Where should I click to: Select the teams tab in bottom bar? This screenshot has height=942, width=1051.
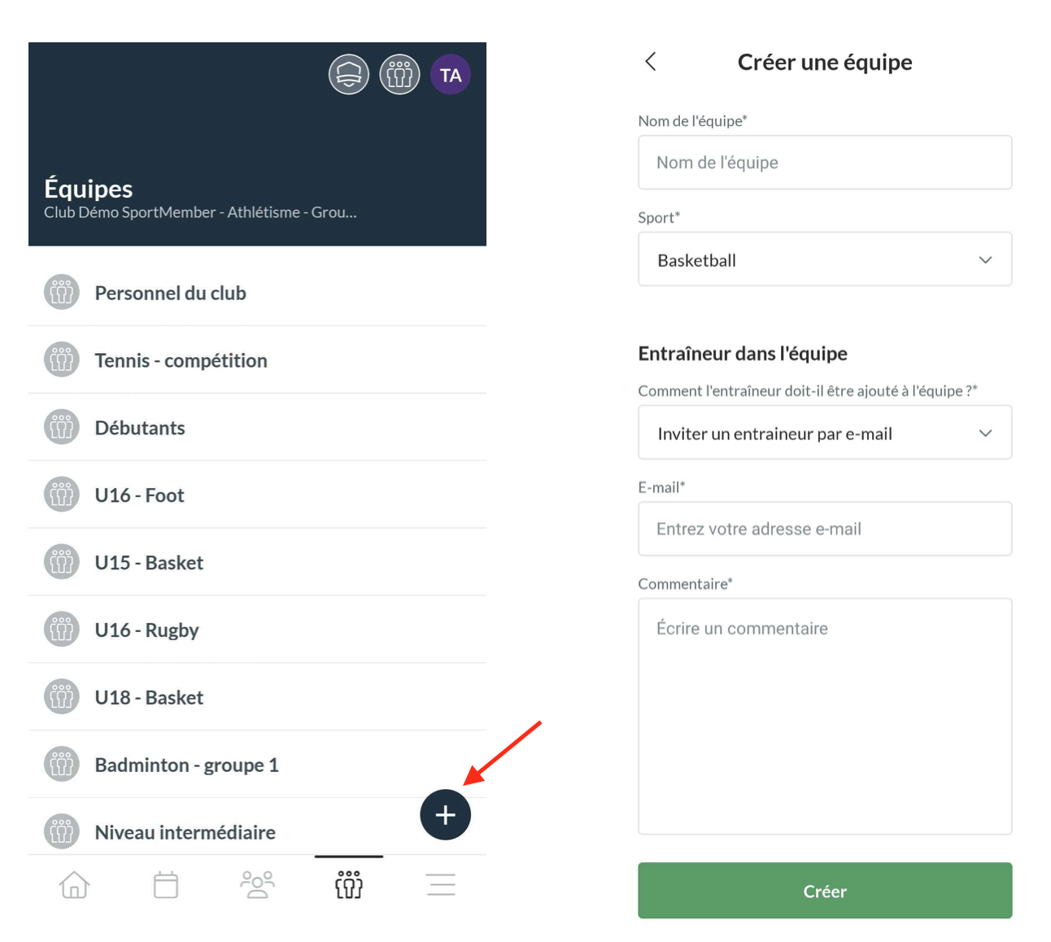pos(349,885)
